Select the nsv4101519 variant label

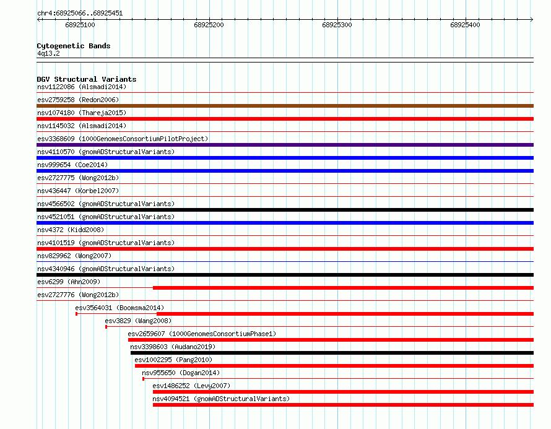click(x=106, y=243)
